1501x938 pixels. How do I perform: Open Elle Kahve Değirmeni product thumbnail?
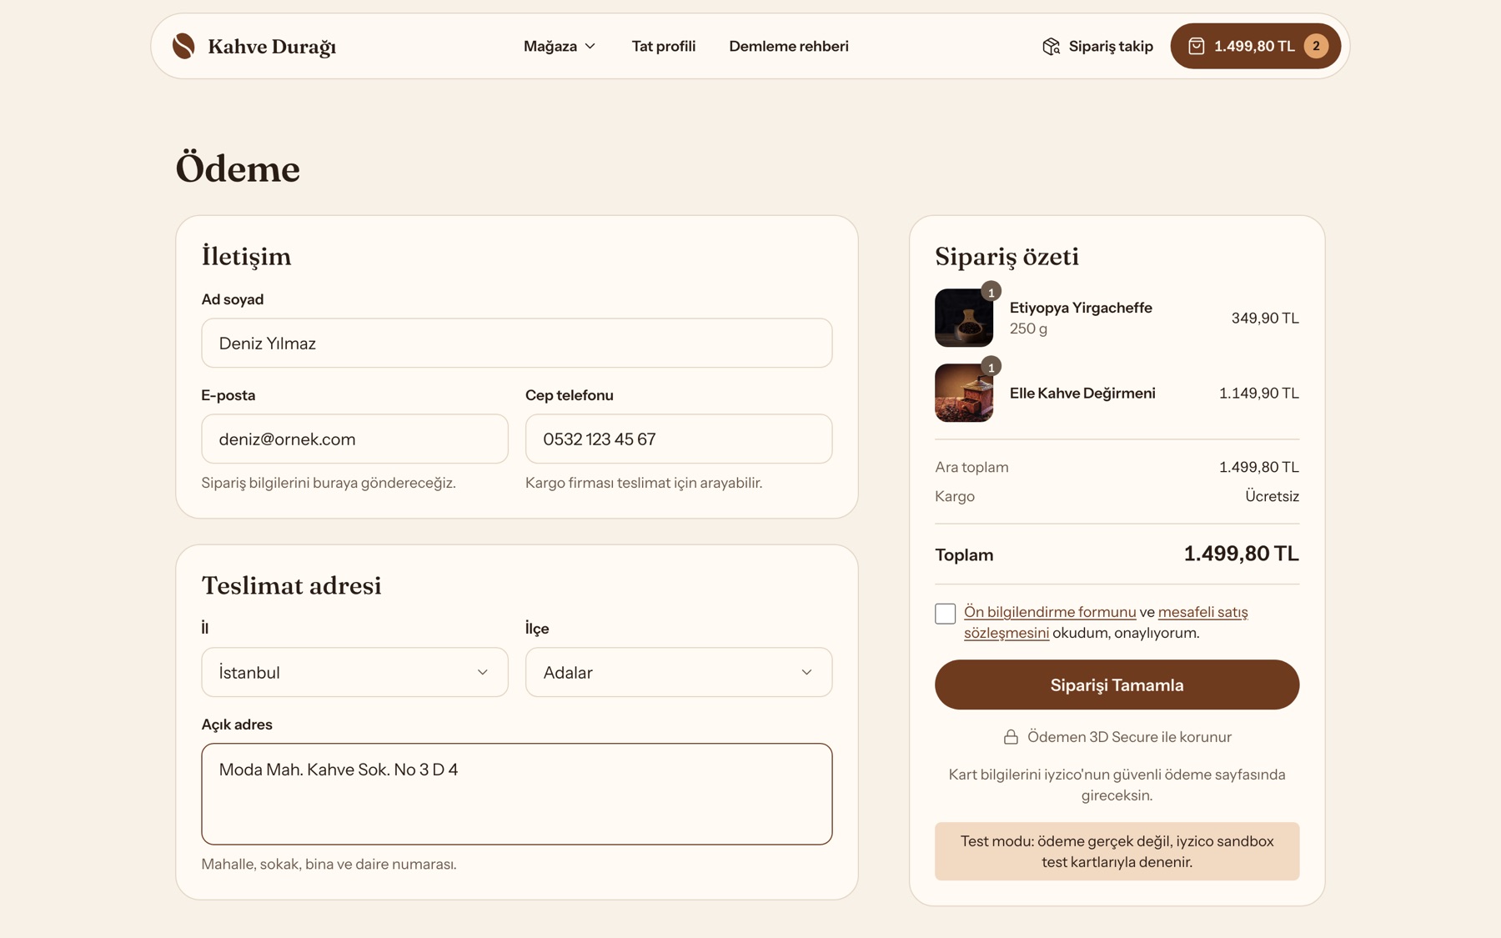tap(964, 393)
